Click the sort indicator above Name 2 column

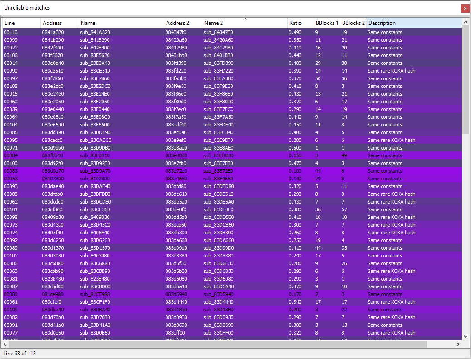coord(245,19)
